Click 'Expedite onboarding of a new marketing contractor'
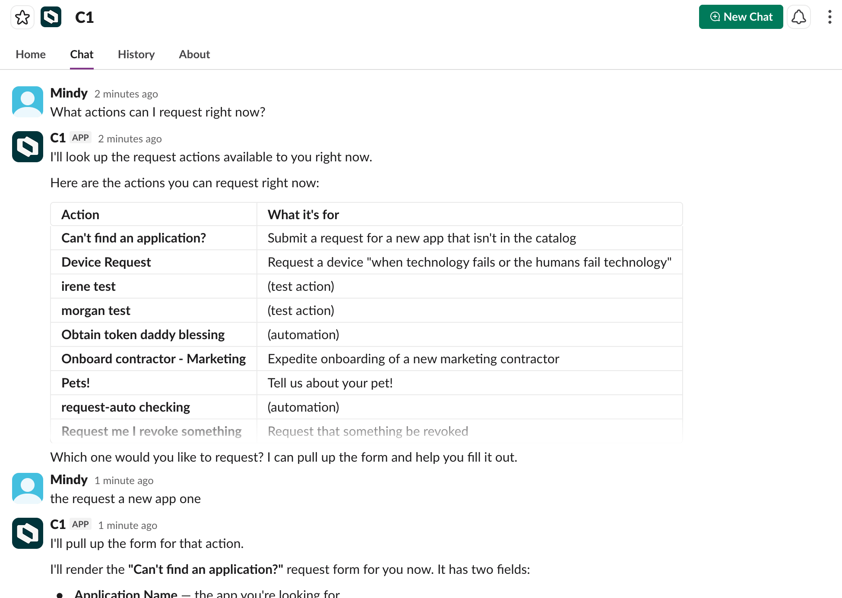842x598 pixels. [413, 359]
